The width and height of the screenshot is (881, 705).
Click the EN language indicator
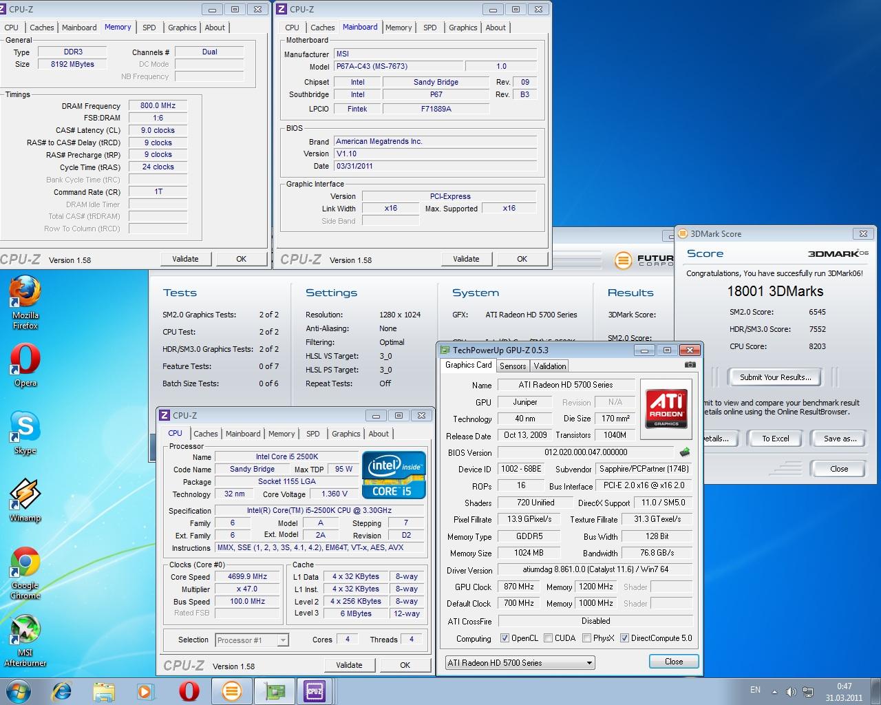[x=755, y=689]
